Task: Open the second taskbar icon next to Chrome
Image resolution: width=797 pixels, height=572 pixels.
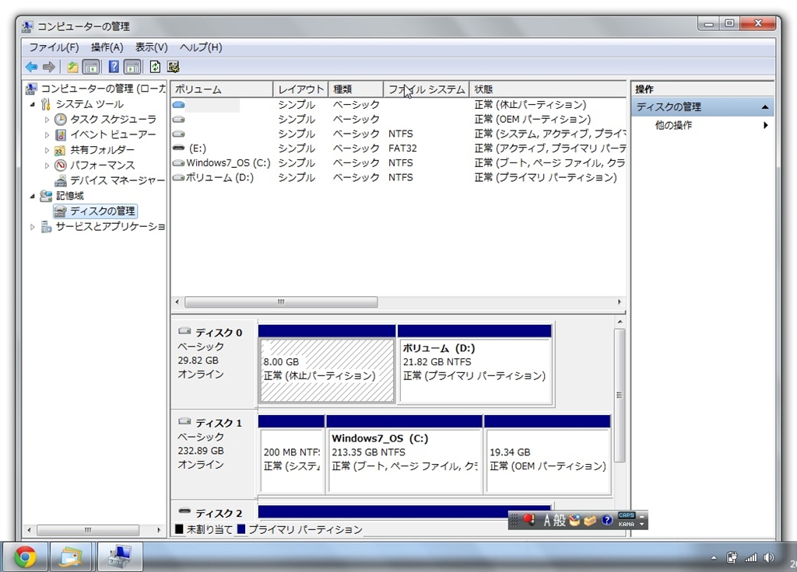Action: pos(71,556)
